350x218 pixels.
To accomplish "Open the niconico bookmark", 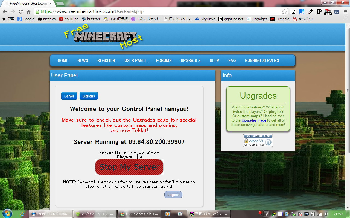I will tap(47, 19).
